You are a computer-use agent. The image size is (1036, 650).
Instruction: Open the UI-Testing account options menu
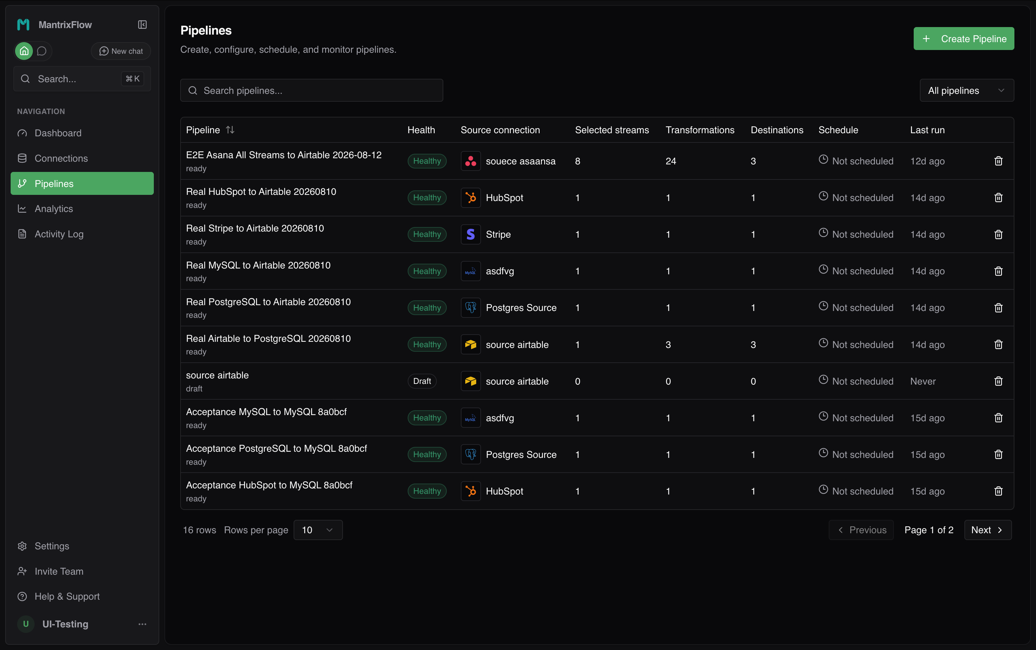click(x=143, y=624)
